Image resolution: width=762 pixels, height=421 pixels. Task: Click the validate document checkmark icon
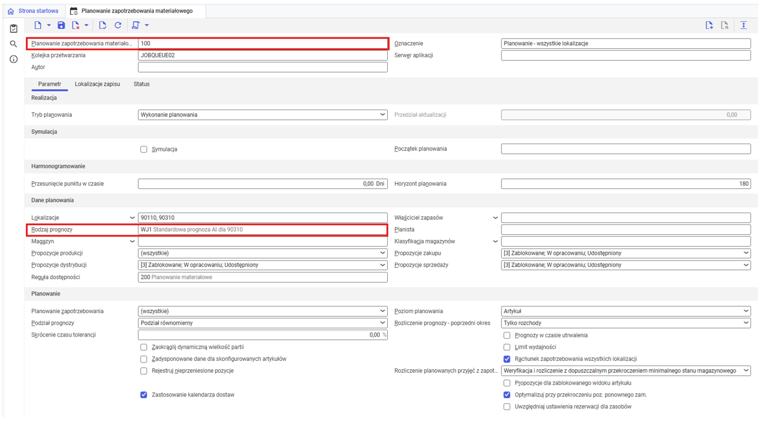[102, 25]
